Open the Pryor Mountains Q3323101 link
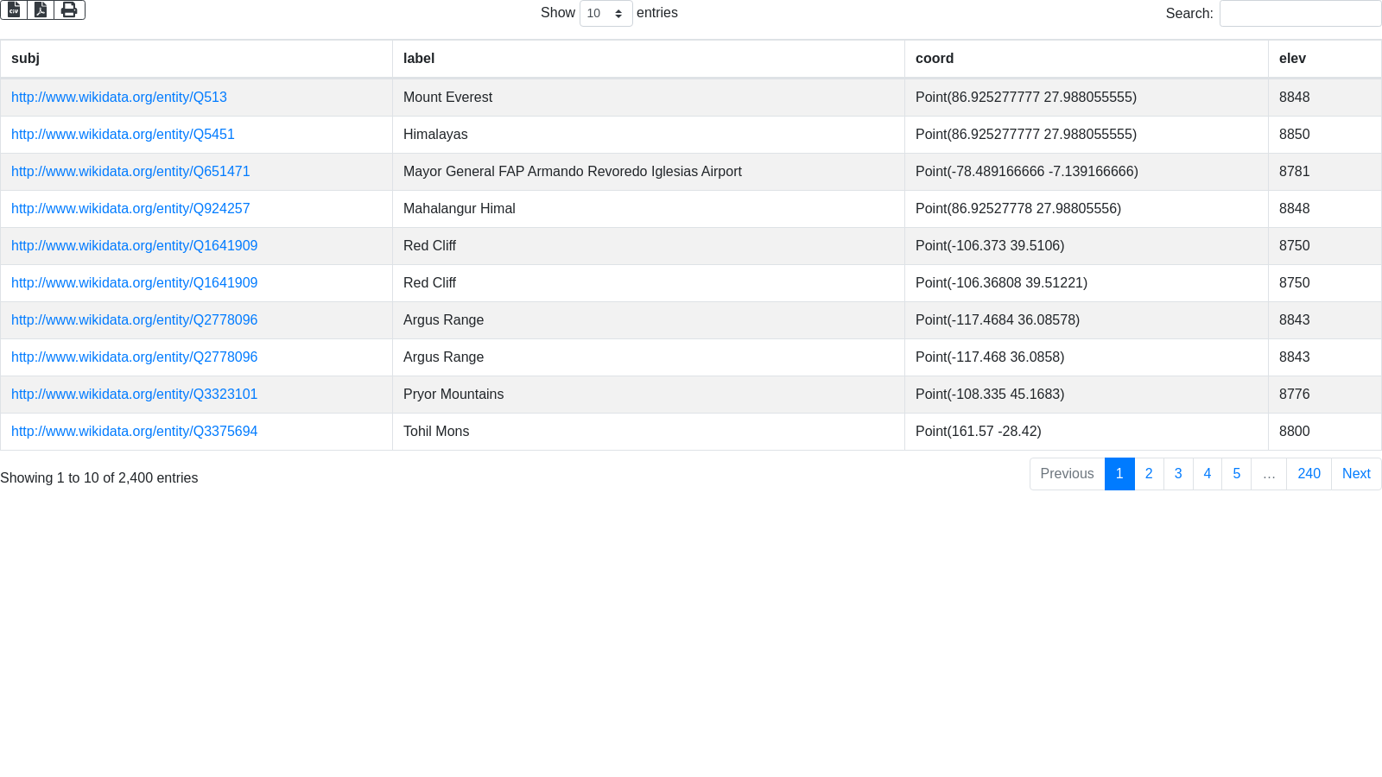The width and height of the screenshot is (1382, 777). 134,395
